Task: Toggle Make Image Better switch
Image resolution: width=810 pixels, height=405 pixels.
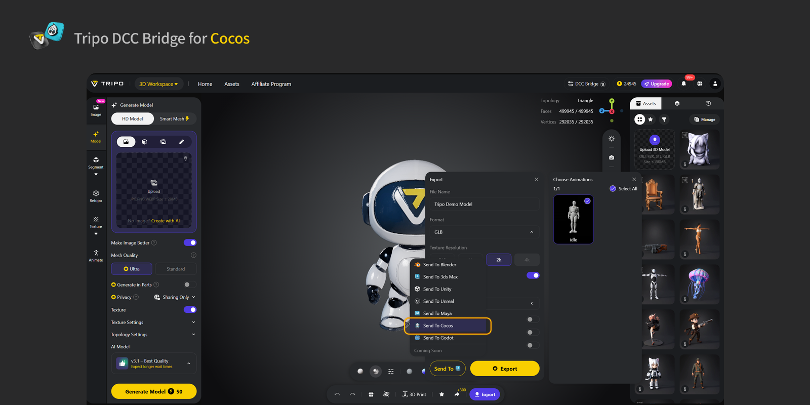Action: click(x=190, y=243)
